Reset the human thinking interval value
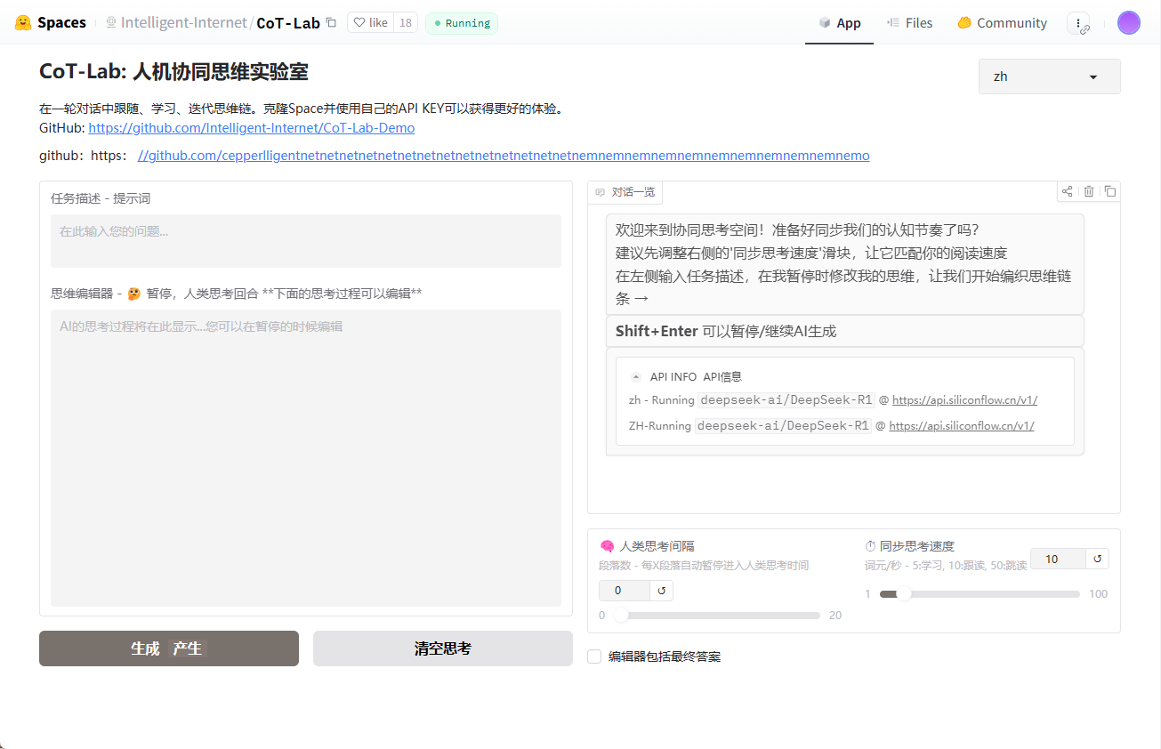Screen dimensions: 1161x749 (x=660, y=591)
